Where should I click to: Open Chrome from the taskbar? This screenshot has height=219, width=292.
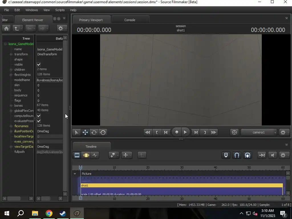click(x=49, y=213)
